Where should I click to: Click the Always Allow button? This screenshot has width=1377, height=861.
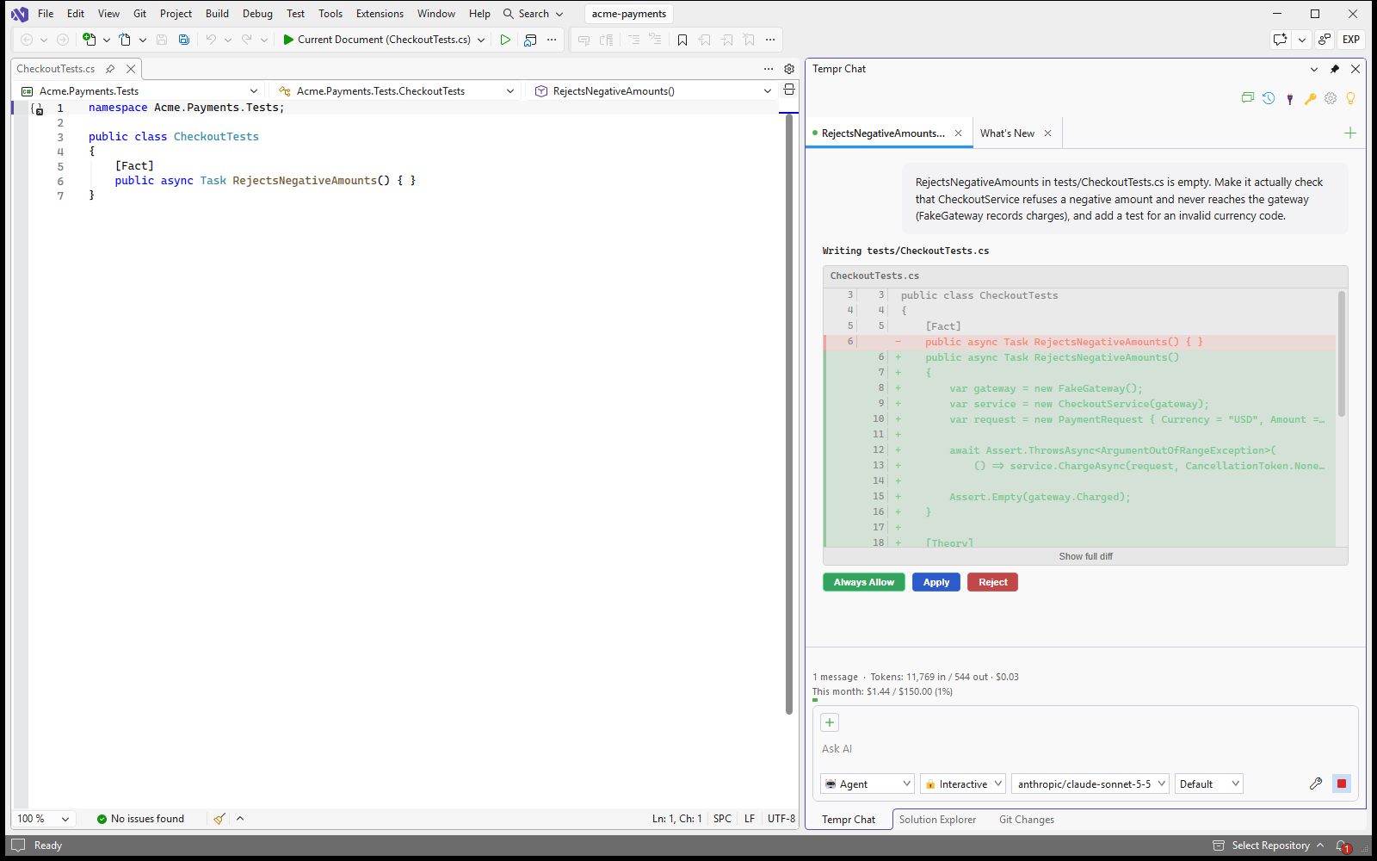(864, 583)
